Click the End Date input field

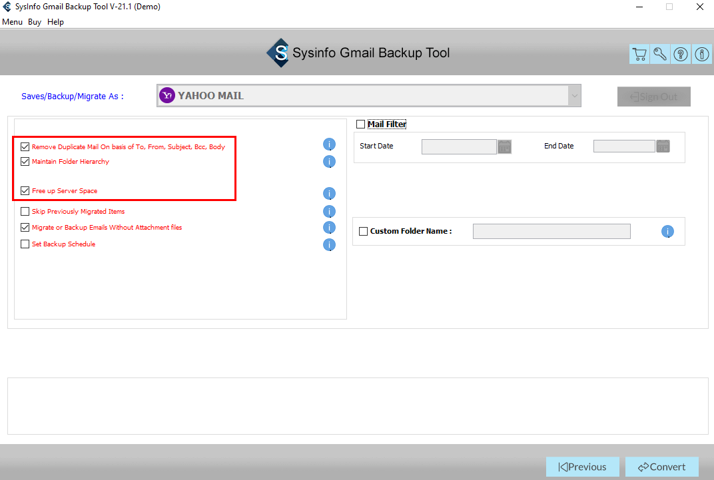click(x=624, y=146)
